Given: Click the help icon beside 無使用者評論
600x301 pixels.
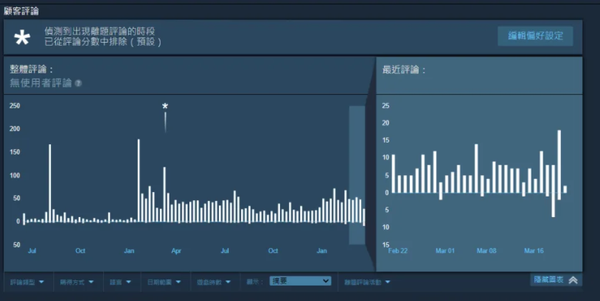Looking at the screenshot, I should click(78, 83).
